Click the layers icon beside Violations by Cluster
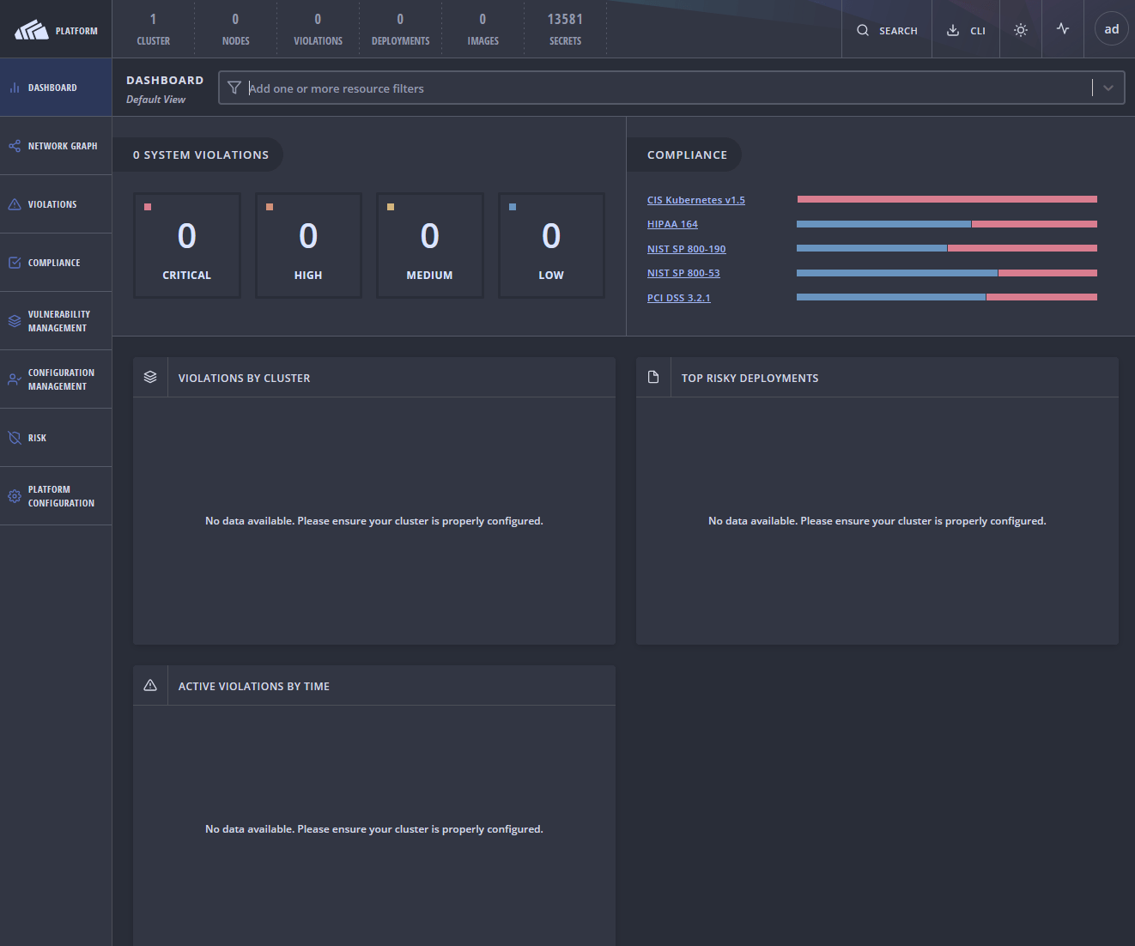Viewport: 1135px width, 946px height. pos(150,377)
